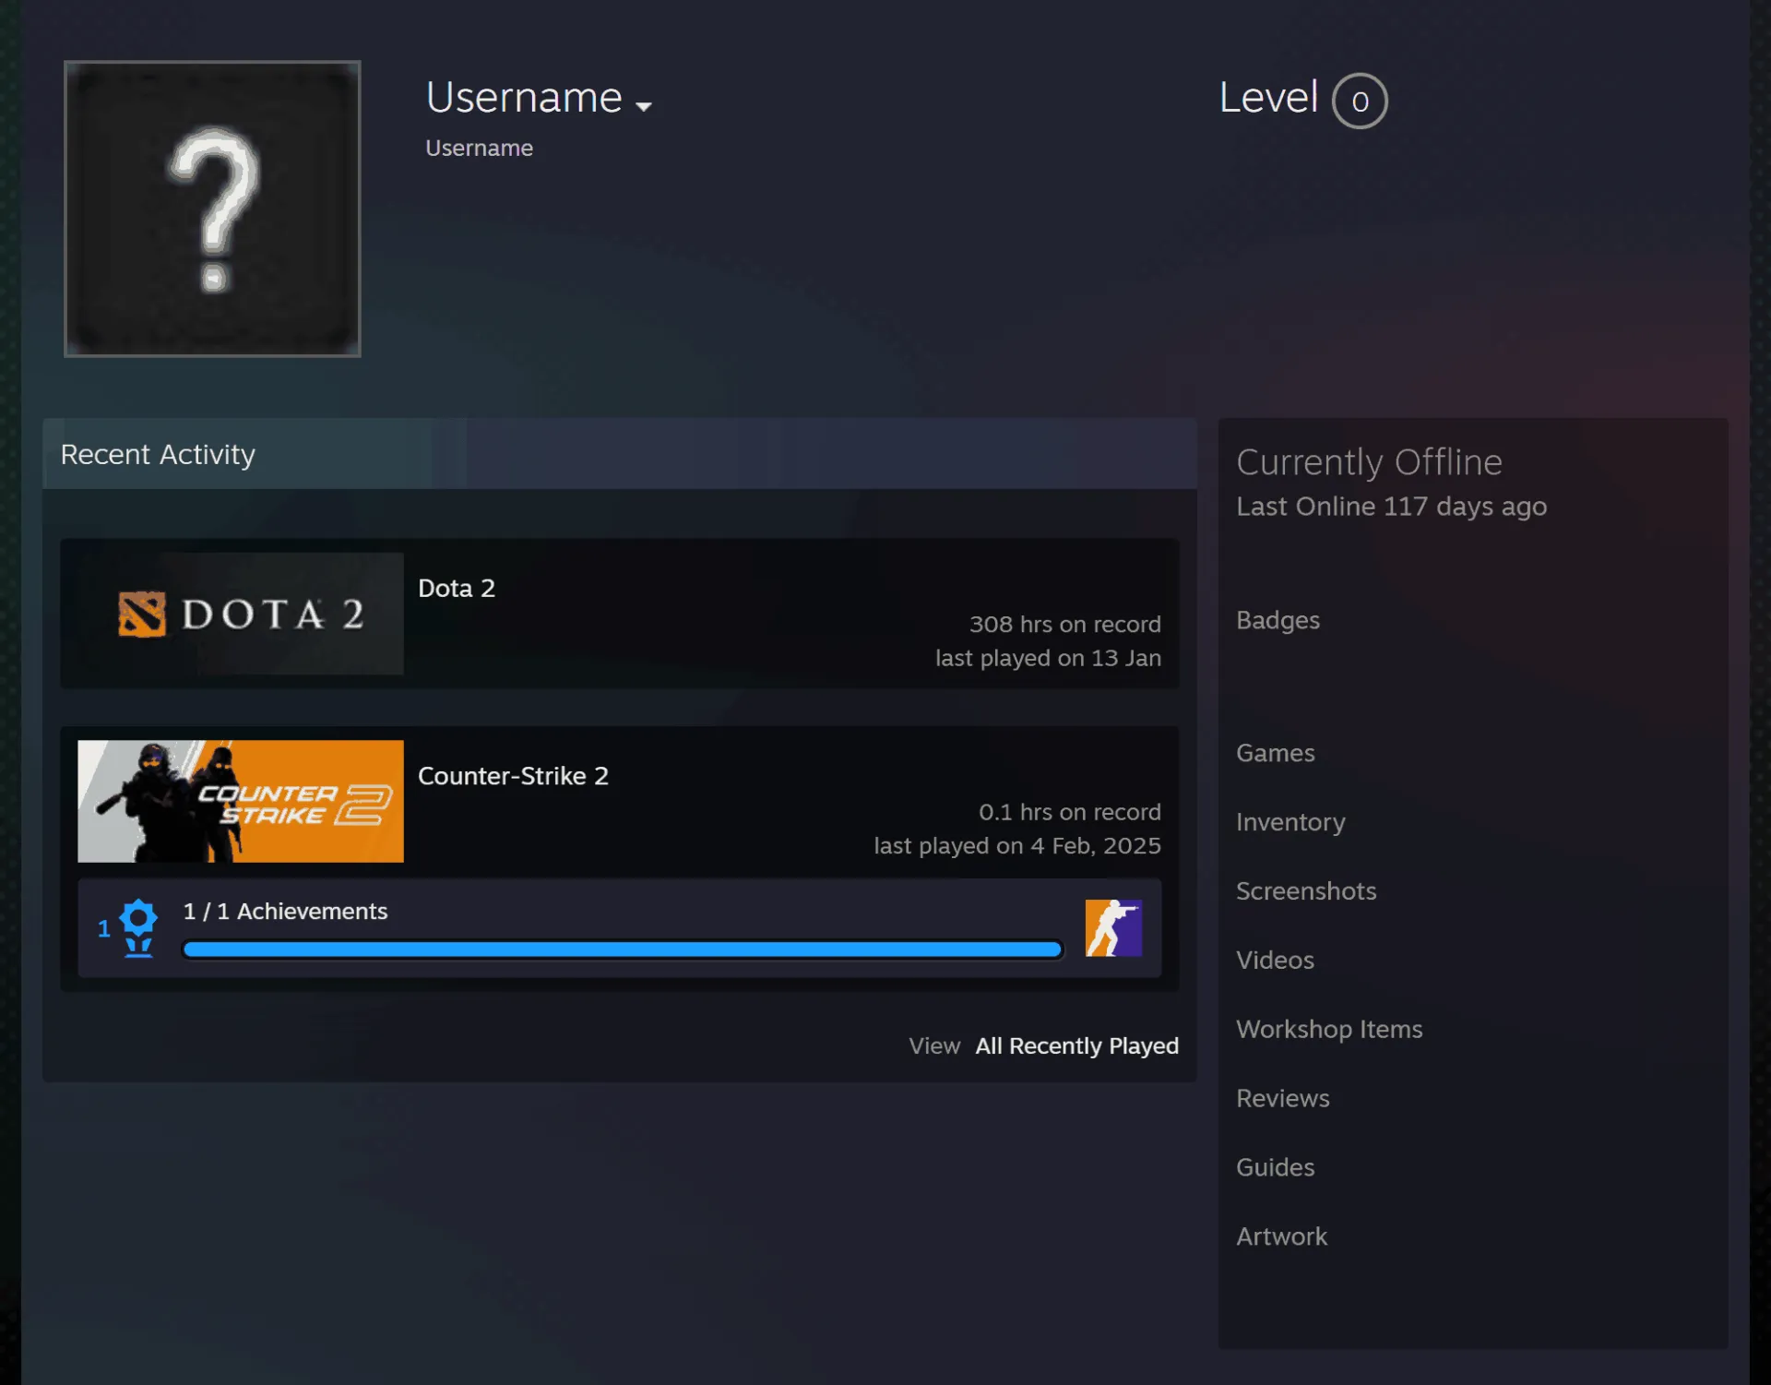Open the Screenshots page
This screenshot has width=1771, height=1385.
[x=1306, y=891]
